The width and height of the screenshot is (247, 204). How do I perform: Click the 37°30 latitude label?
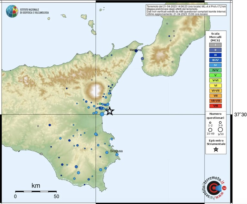(240, 115)
